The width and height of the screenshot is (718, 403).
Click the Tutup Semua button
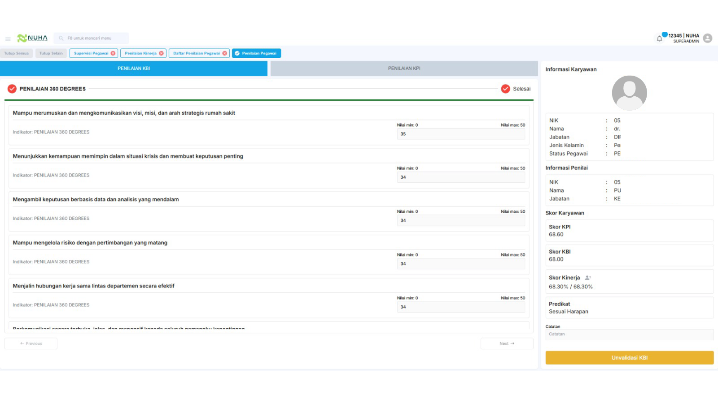pyautogui.click(x=17, y=53)
